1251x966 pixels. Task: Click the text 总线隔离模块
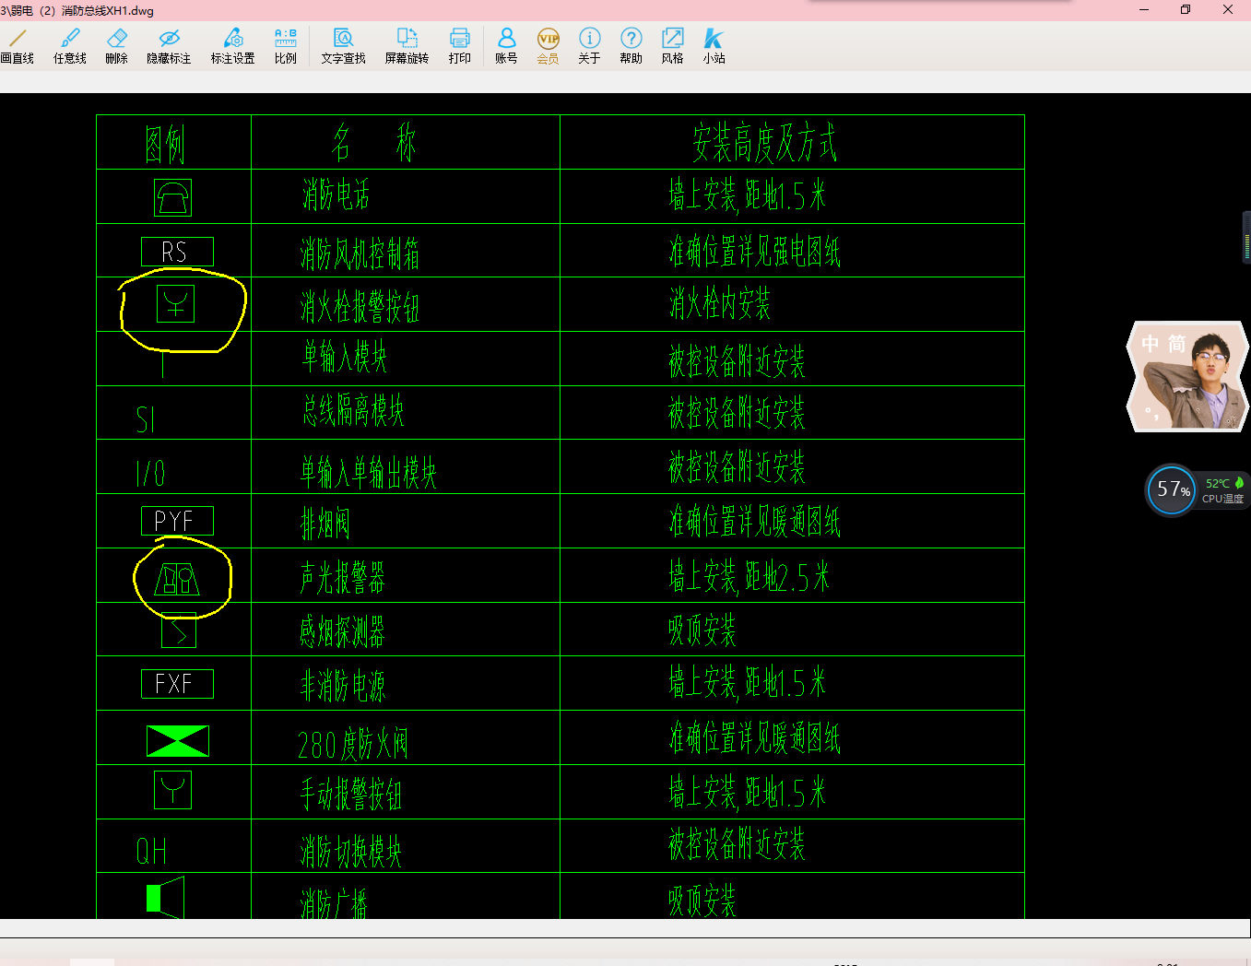tap(353, 410)
